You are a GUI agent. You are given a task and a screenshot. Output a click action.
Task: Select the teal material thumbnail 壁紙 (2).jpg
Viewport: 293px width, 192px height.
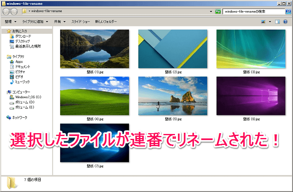173,49
